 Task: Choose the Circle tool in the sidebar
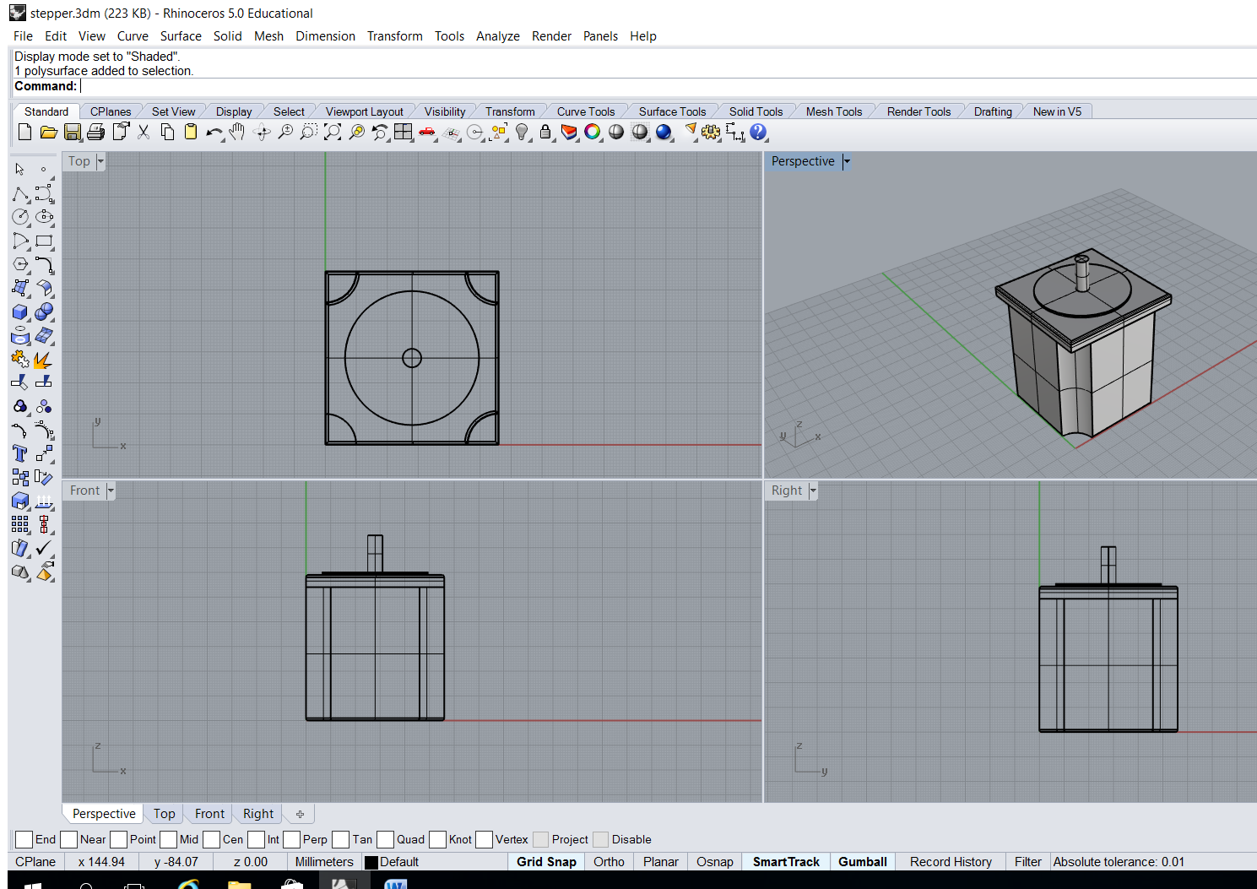pyautogui.click(x=20, y=217)
